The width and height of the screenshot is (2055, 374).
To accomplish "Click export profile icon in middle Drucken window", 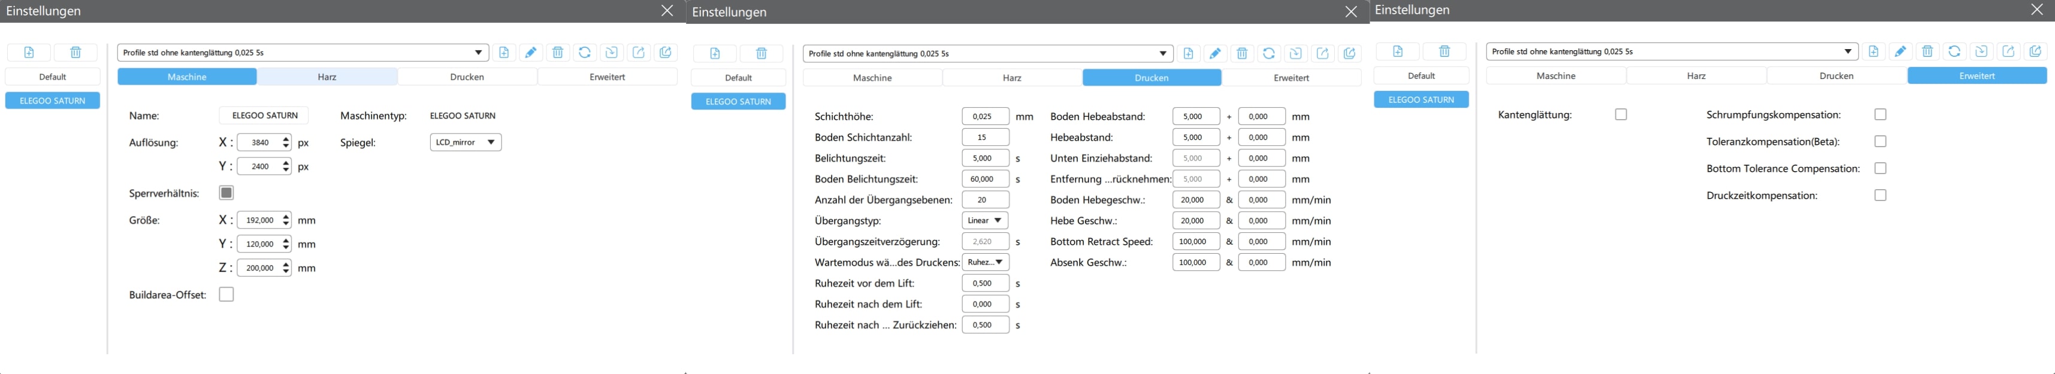I will (1322, 53).
